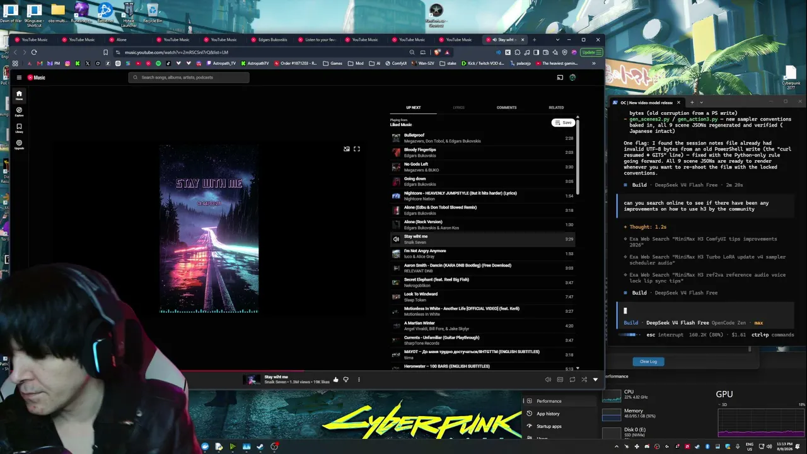Expand the Thought: 1.2s entry in OpenCode
The height and width of the screenshot is (454, 807).
coord(645,227)
